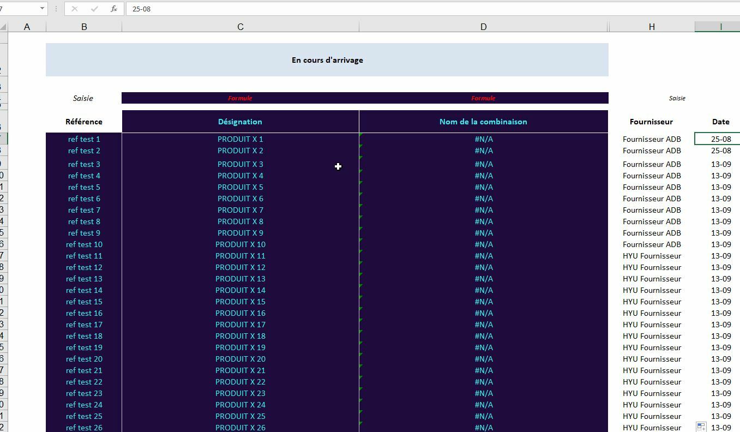Click the 'Saisie' cell in column B
The height and width of the screenshot is (432, 740).
83,98
